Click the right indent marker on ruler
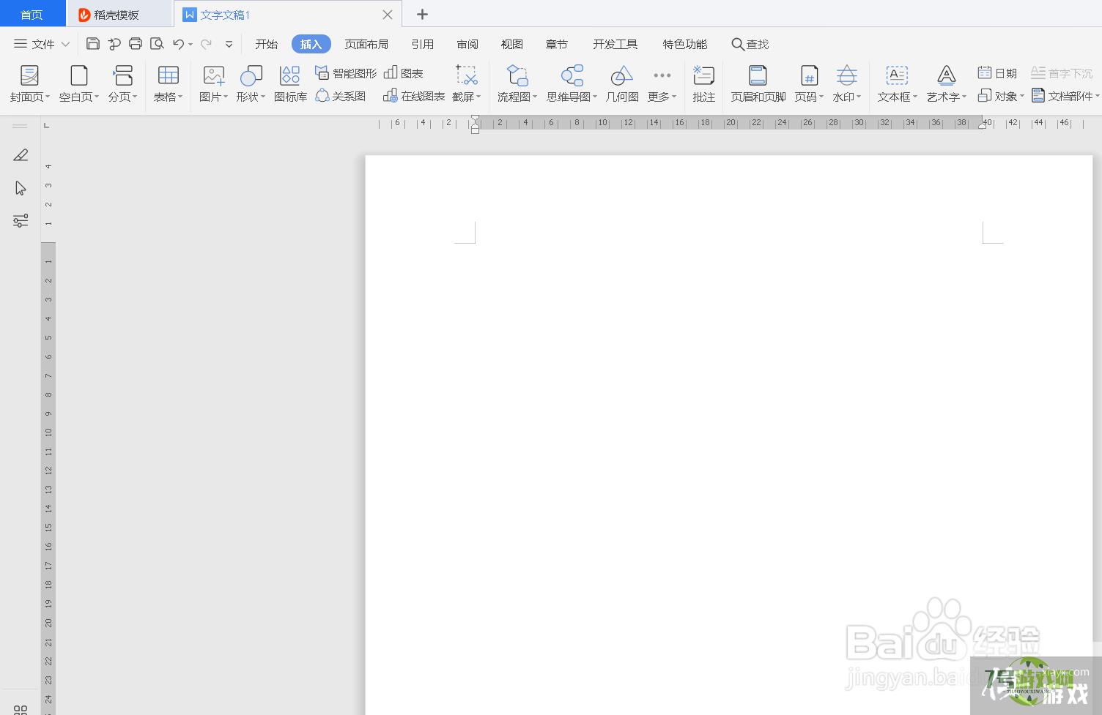 point(982,126)
